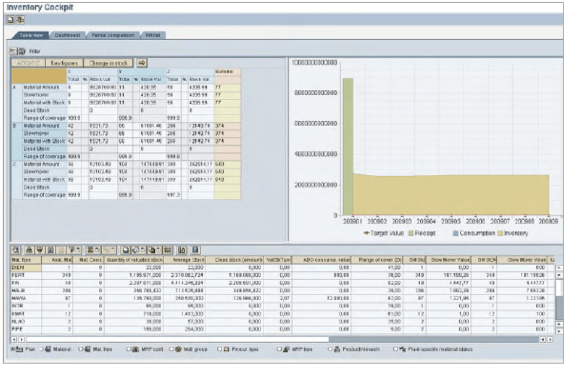Click the greyed ABC/XYZ button
The width and height of the screenshot is (569, 367).
28,63
